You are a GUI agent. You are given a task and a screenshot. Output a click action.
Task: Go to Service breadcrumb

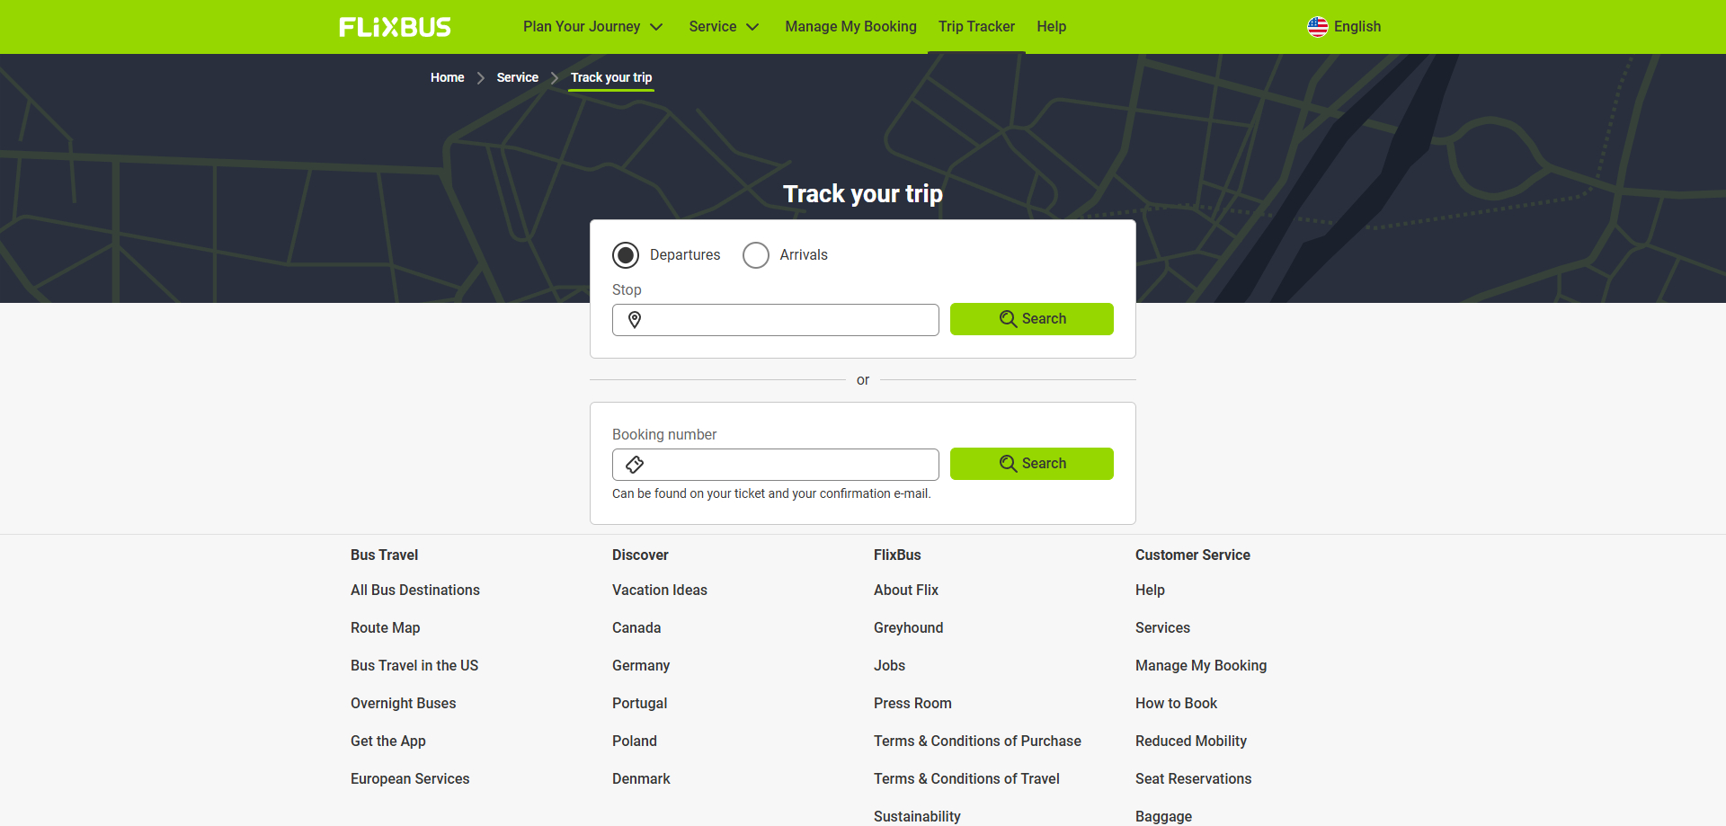(517, 77)
